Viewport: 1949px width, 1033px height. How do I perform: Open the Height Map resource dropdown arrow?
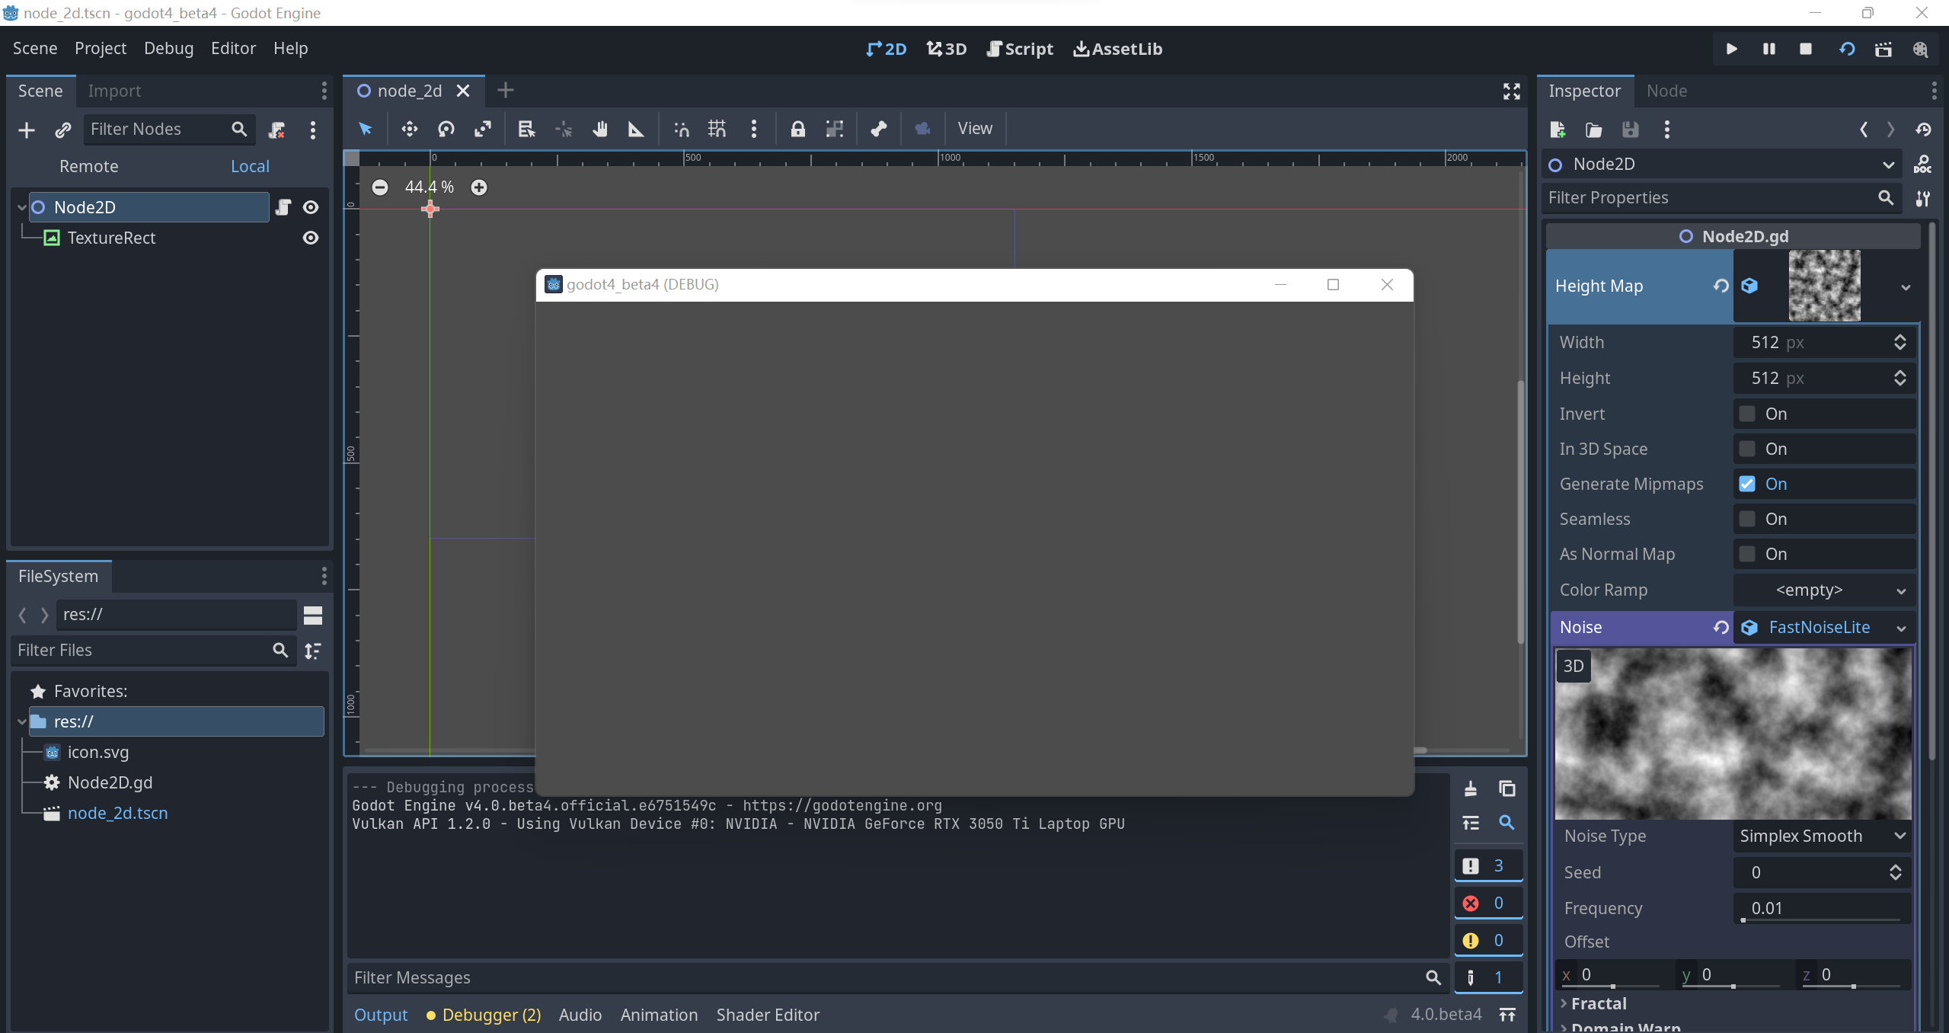(1906, 287)
